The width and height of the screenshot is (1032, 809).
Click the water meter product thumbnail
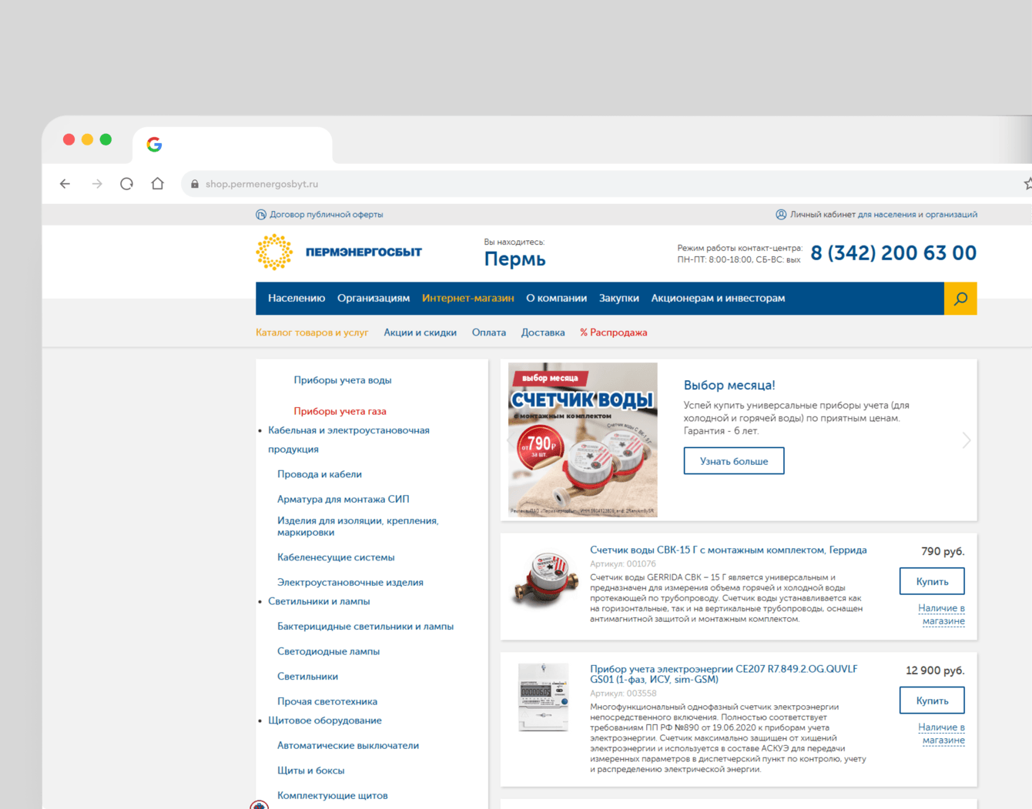[x=544, y=580]
